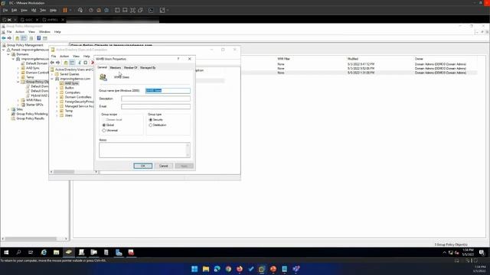Viewport: 490px width, 275px height.
Task: Click the VMware enter full screen icon
Action: coord(132,10)
